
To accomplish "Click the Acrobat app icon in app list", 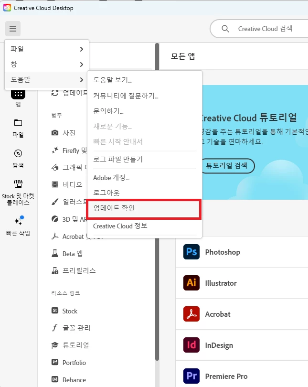I will click(191, 314).
